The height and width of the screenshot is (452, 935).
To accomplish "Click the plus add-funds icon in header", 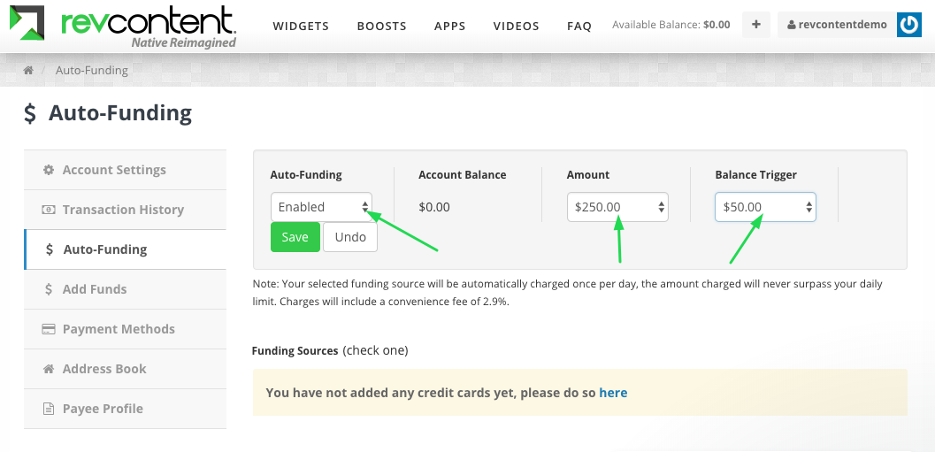I will click(x=756, y=25).
